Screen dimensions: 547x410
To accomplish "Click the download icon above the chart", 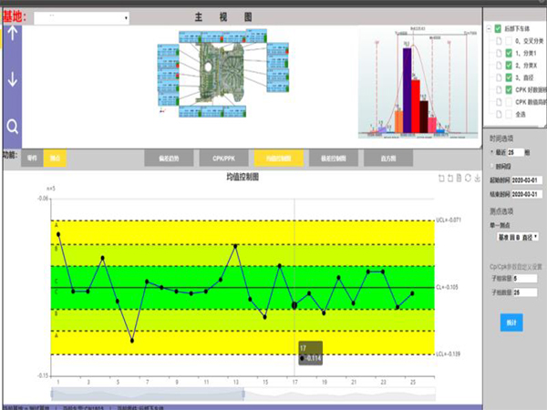I will pyautogui.click(x=478, y=178).
